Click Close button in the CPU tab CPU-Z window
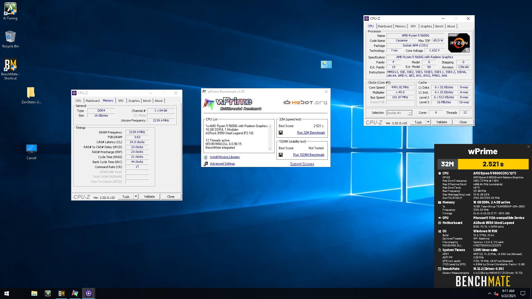The image size is (532, 299). pyautogui.click(x=463, y=122)
